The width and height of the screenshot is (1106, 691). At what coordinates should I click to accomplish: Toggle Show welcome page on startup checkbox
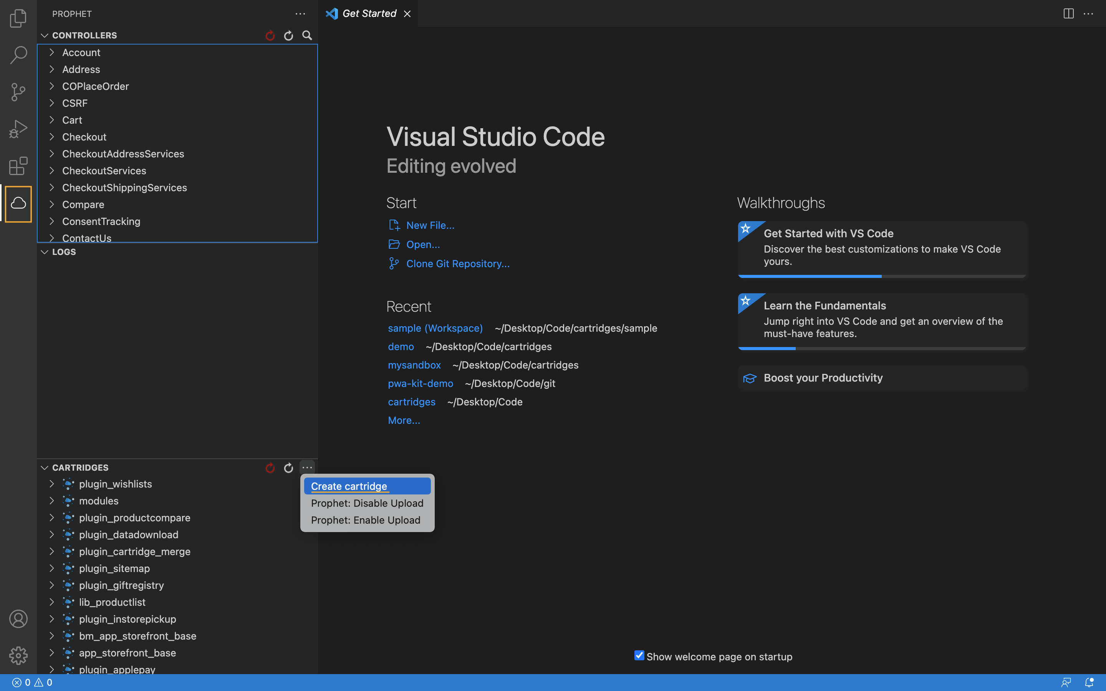(x=639, y=655)
